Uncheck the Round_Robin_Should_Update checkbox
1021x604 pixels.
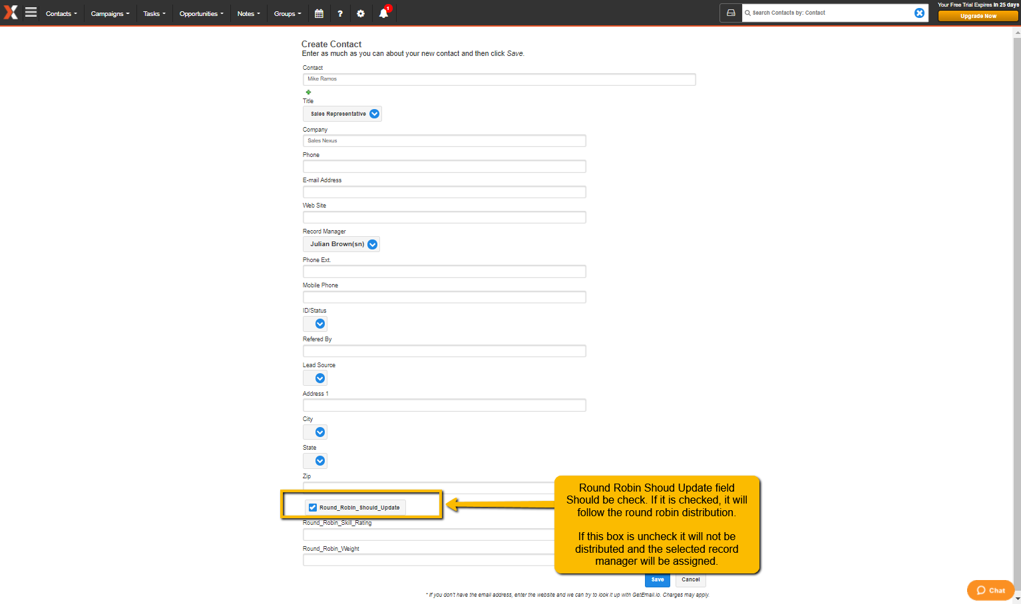313,508
